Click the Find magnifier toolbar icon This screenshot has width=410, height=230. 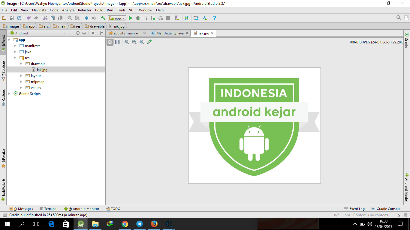point(70,18)
